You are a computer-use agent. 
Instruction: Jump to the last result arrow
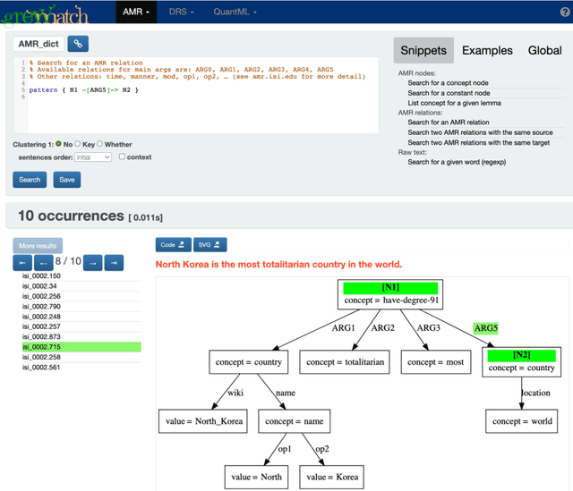(x=114, y=262)
